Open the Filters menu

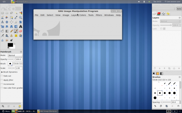coord(99,15)
